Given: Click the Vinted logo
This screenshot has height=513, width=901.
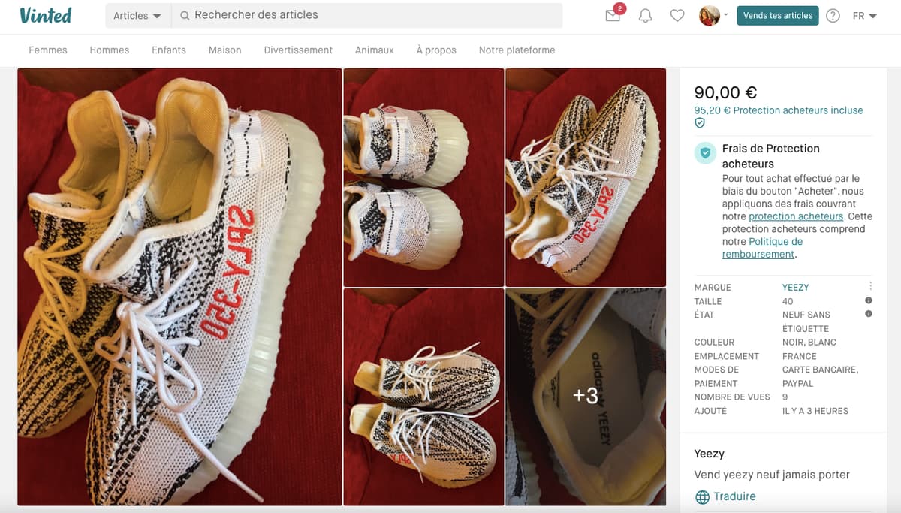Looking at the screenshot, I should 46,15.
